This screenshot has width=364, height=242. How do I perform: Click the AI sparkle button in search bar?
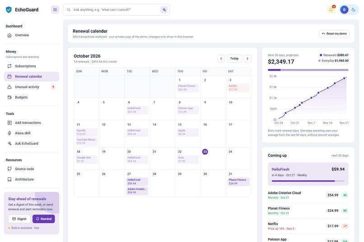(164, 10)
